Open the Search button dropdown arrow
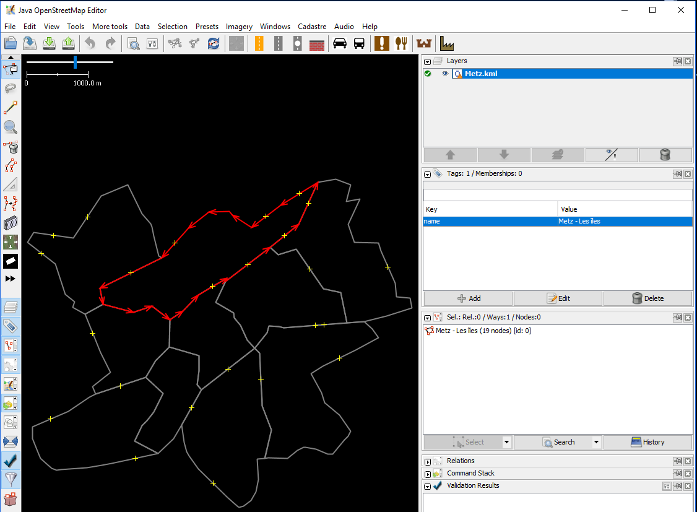Viewport: 697px width, 512px height. click(597, 442)
